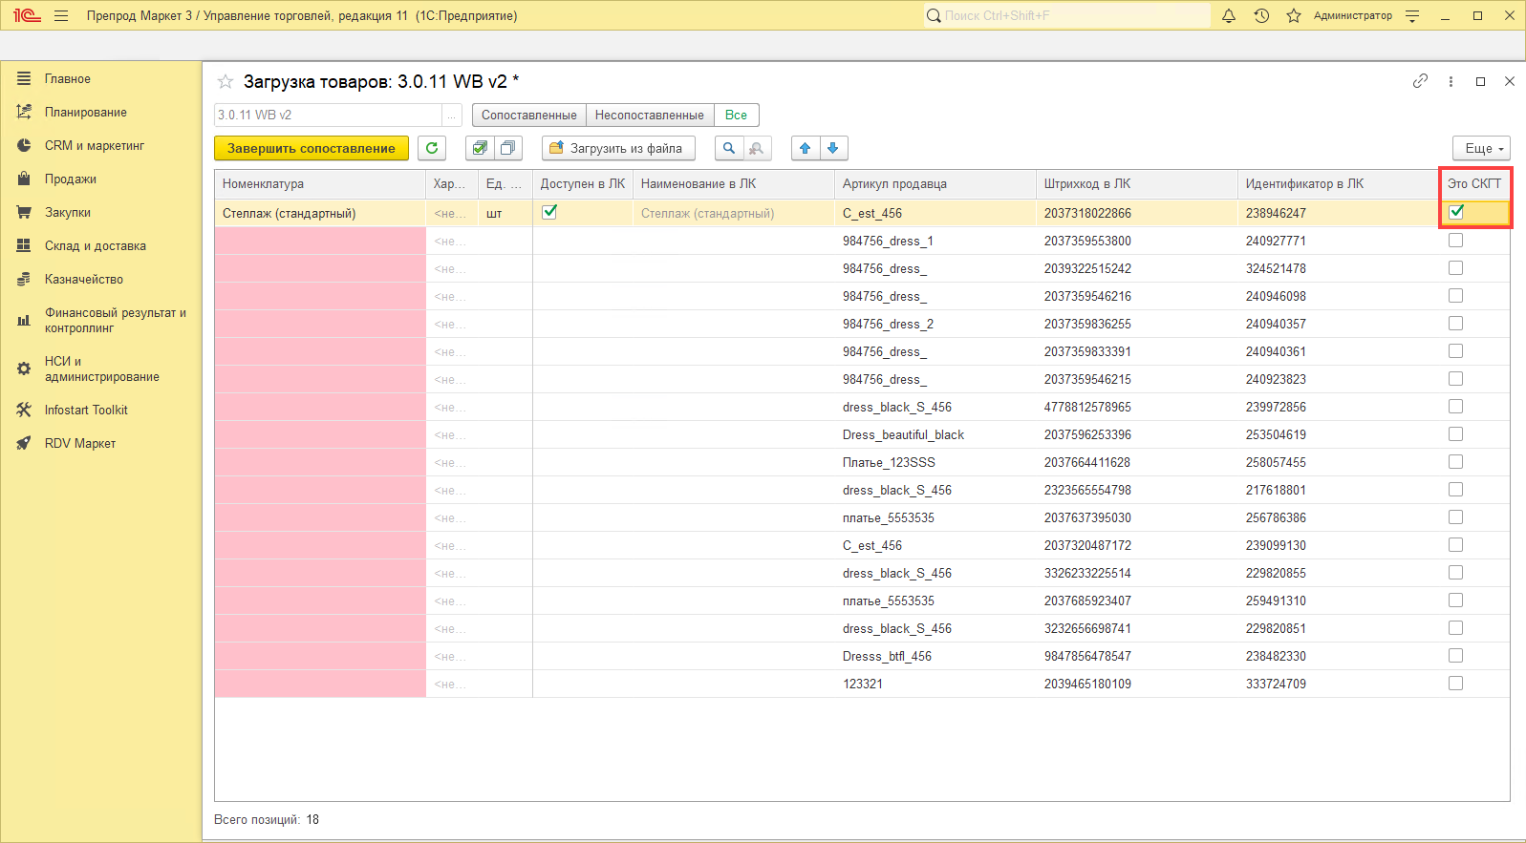1526x843 pixels.
Task: Uncheck 'Это СКГТ' for Стеллаж row
Action: (1456, 212)
